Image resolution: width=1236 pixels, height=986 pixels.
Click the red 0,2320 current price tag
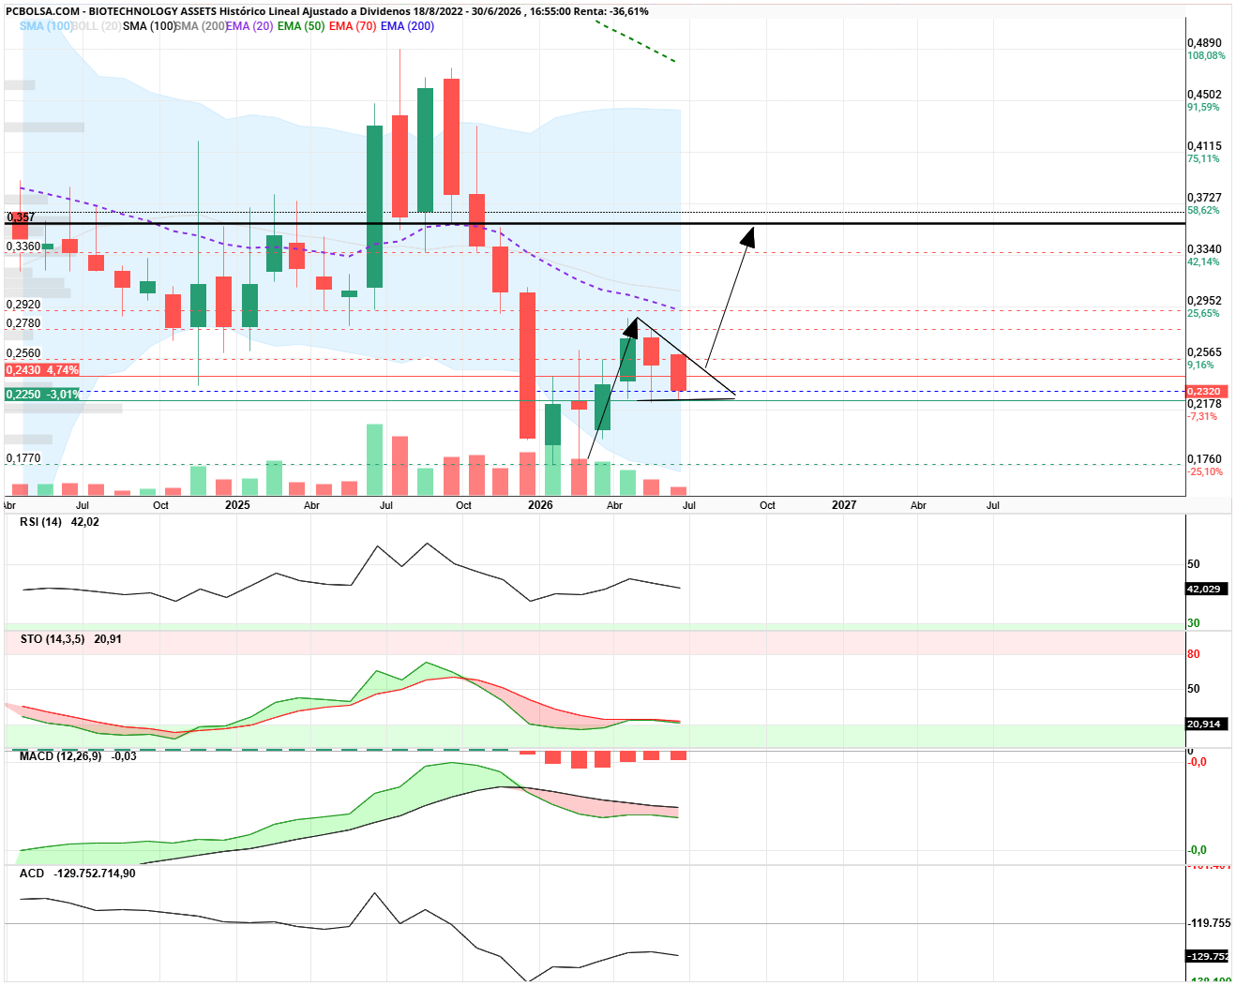coord(1208,391)
